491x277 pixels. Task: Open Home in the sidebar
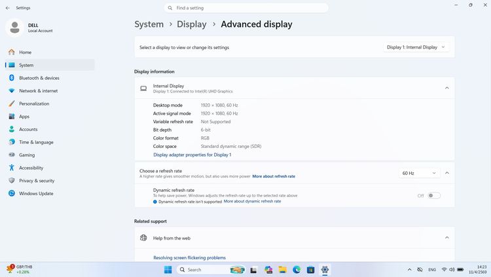click(x=50, y=52)
